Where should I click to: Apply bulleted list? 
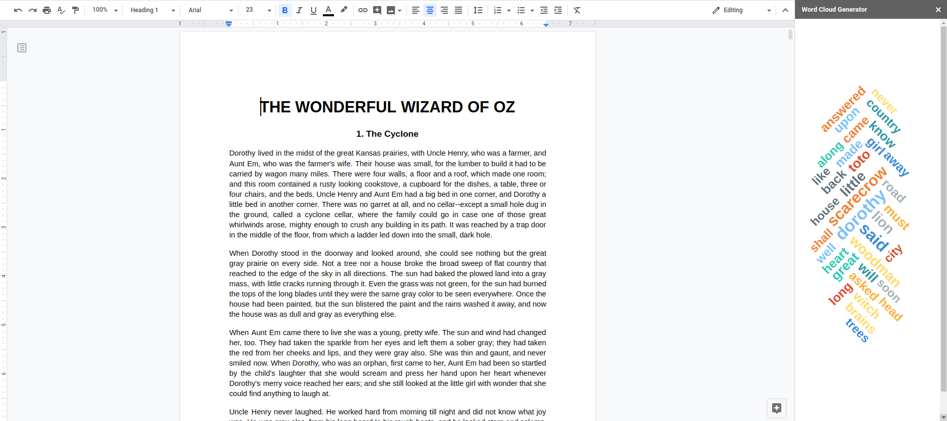coord(521,10)
